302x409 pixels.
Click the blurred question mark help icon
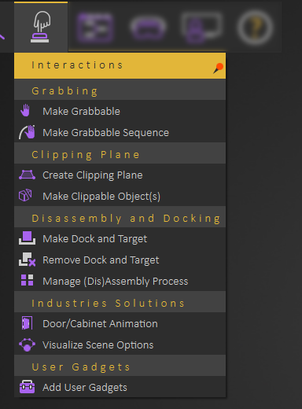[255, 28]
